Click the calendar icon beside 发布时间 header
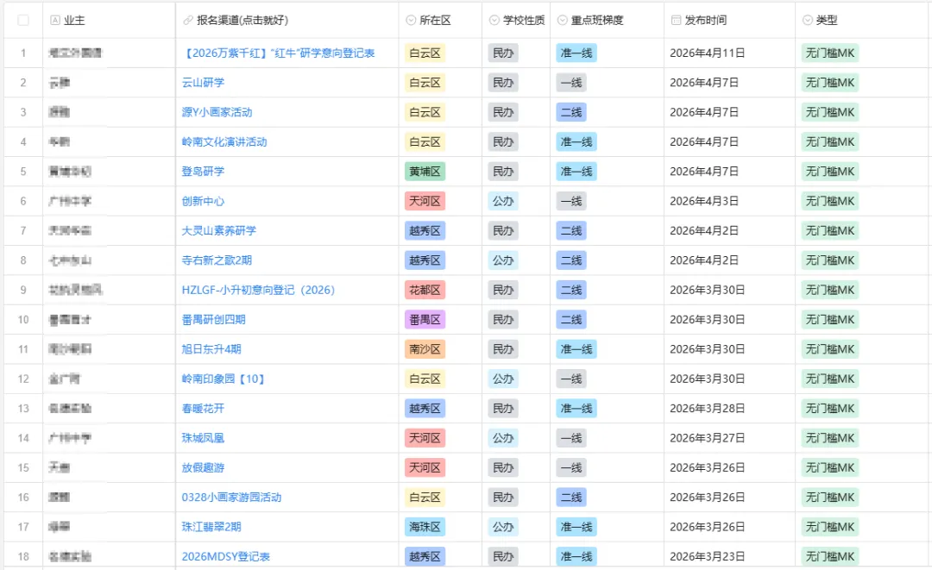 point(677,20)
